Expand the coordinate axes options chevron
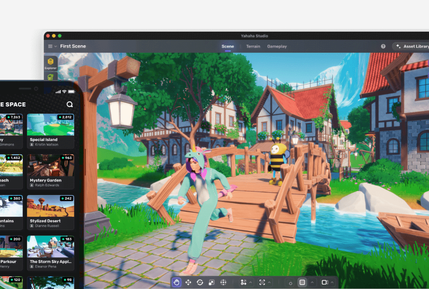 point(250,282)
